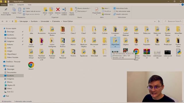The image size is (184, 103).
Task: Select 9 Semestre in the breadcrumb path
Action: (56, 21)
